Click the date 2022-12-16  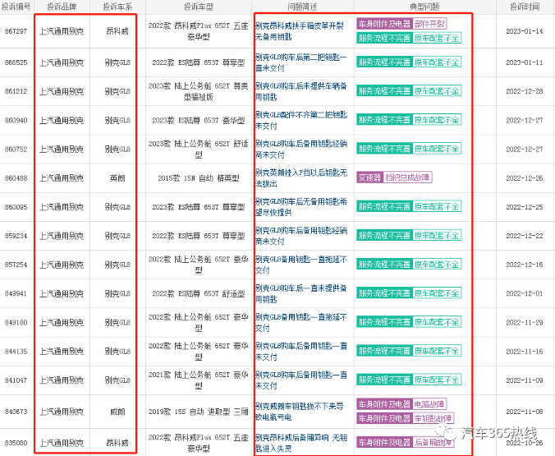click(525, 265)
